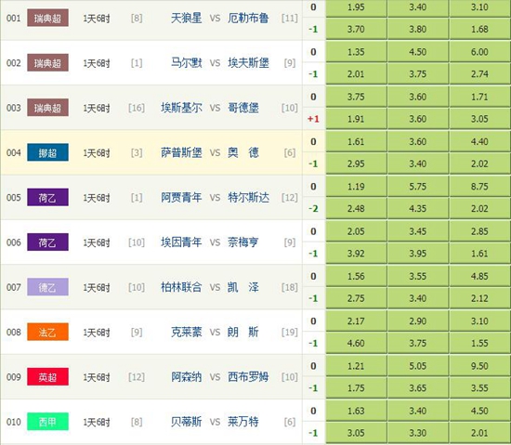511x445 pixels.
Task: Open the team link 贝蒂斯
Action: [187, 422]
